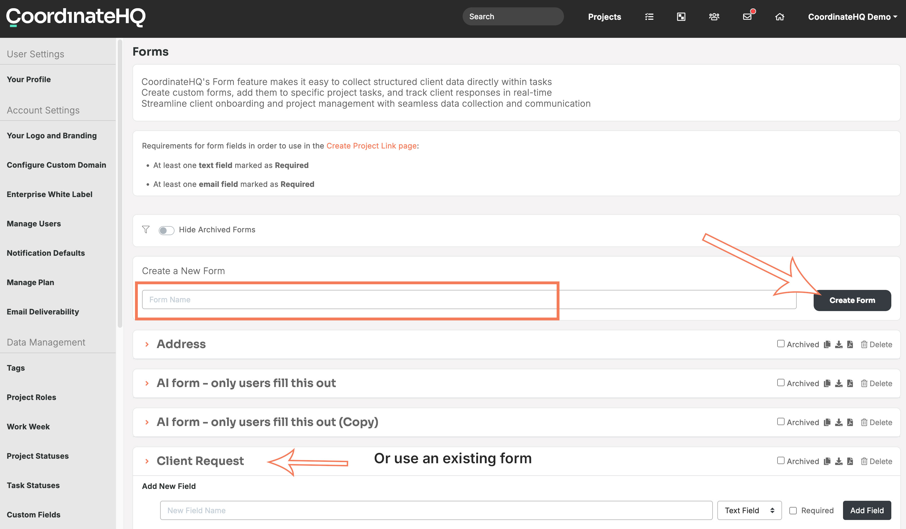
Task: Open Email Deliverability settings
Action: click(x=43, y=312)
